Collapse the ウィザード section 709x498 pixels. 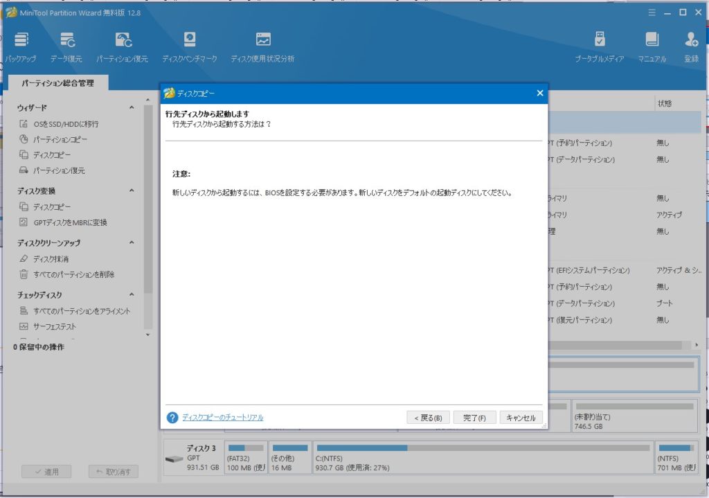tap(132, 107)
